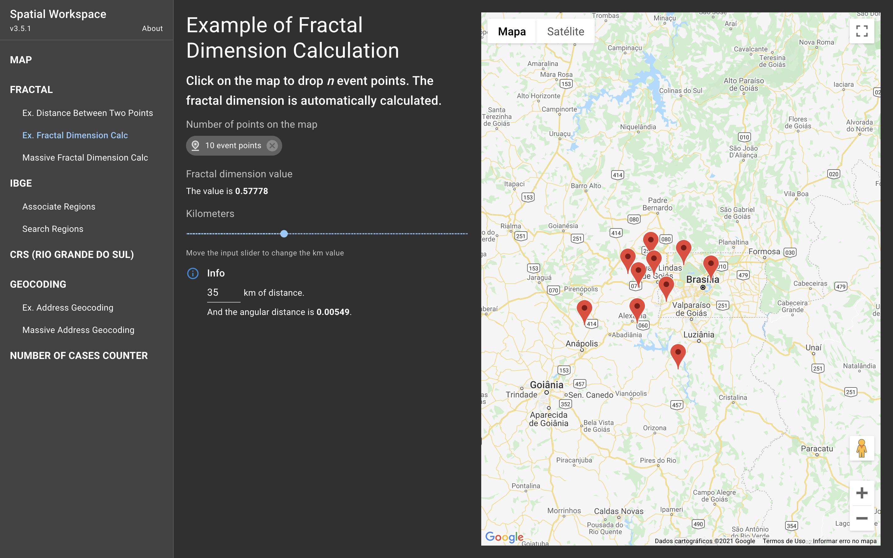Switch the map to Satélite view

click(x=565, y=31)
